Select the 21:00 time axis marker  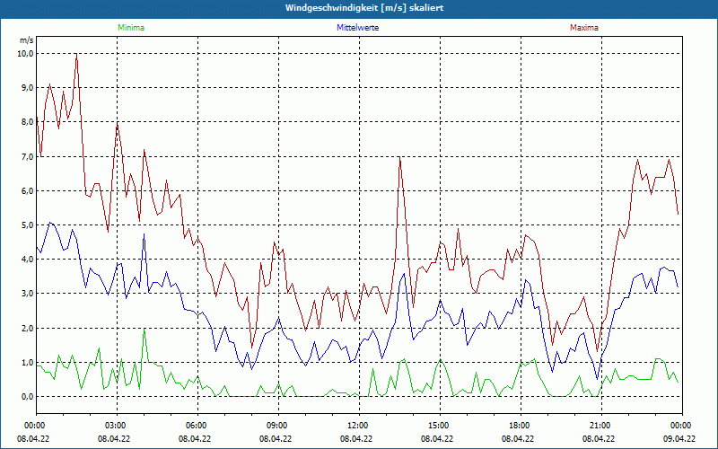[600, 425]
